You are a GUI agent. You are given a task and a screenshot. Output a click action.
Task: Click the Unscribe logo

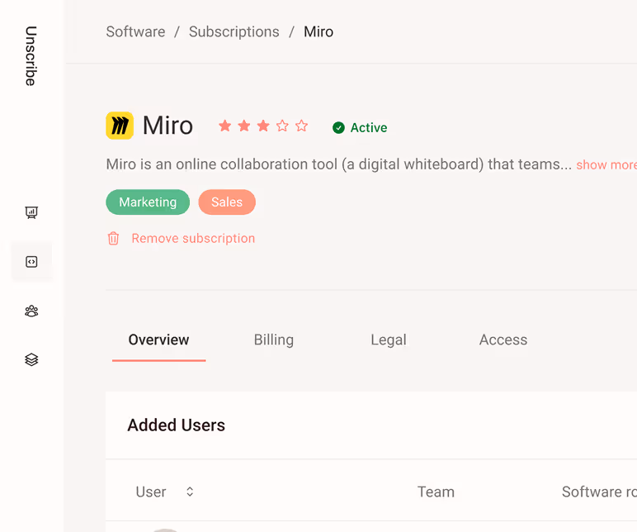coord(31,56)
